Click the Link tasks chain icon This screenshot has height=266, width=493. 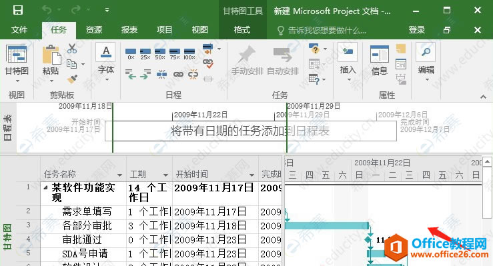tap(178, 75)
